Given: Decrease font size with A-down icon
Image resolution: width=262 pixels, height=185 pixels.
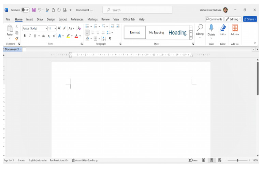Looking at the screenshot, I should pos(64,28).
